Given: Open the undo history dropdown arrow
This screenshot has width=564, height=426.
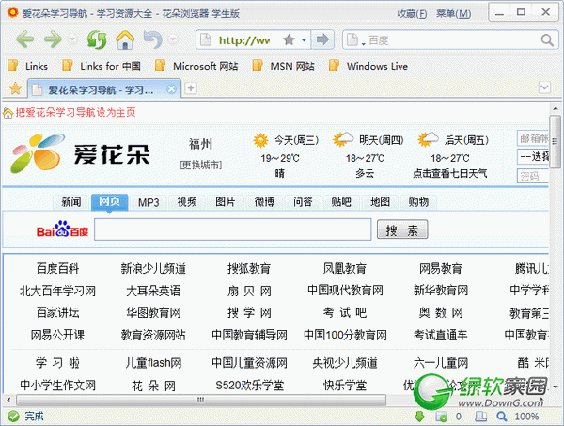Looking at the screenshot, I should pyautogui.click(x=173, y=39).
